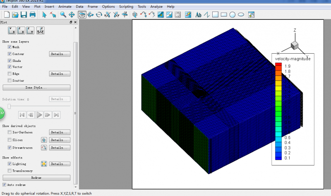
Task: Select the add contour level tool
Action: coord(161,15)
